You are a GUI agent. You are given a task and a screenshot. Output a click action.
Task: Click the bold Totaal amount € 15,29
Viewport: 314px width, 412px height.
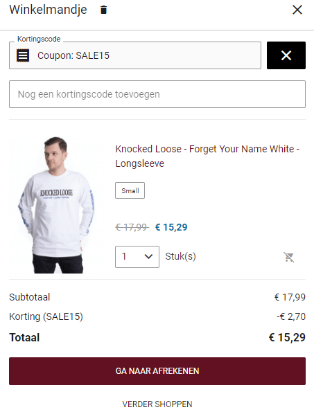tap(287, 338)
